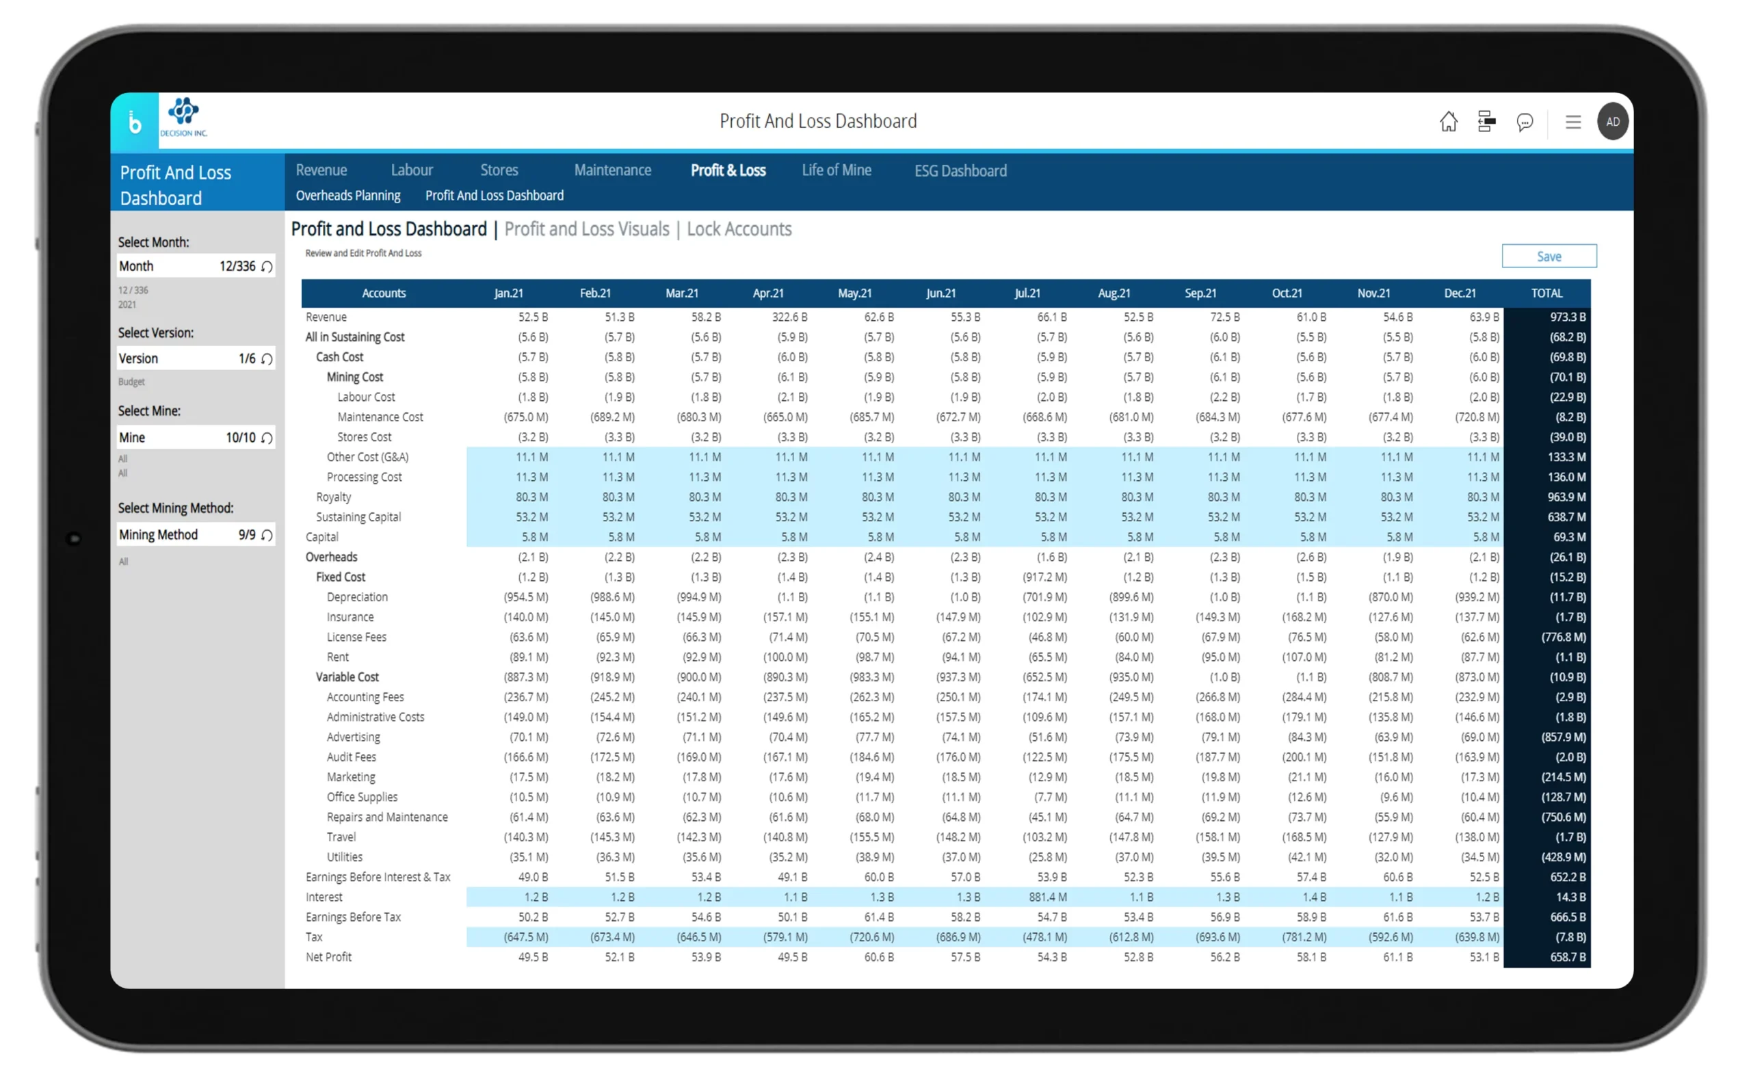Go to the Home icon
This screenshot has height=1087, width=1751.
(x=1449, y=122)
